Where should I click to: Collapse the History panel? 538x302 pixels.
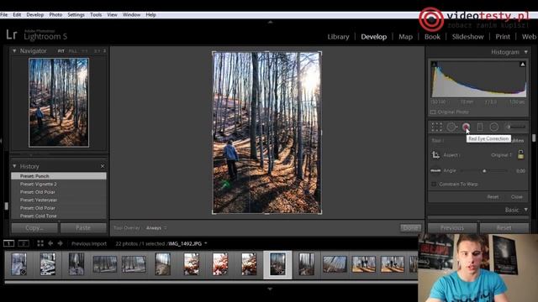[x=14, y=166]
